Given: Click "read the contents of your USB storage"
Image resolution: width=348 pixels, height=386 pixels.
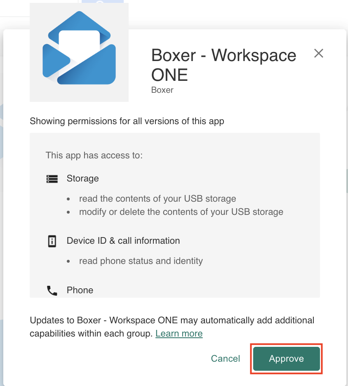Looking at the screenshot, I should (158, 198).
